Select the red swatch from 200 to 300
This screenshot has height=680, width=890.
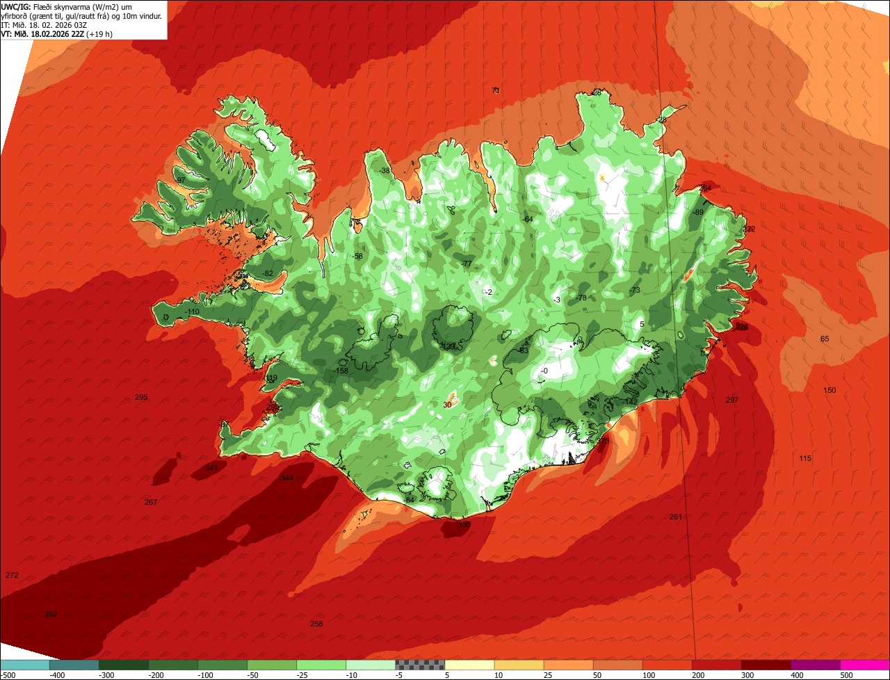pos(716,665)
